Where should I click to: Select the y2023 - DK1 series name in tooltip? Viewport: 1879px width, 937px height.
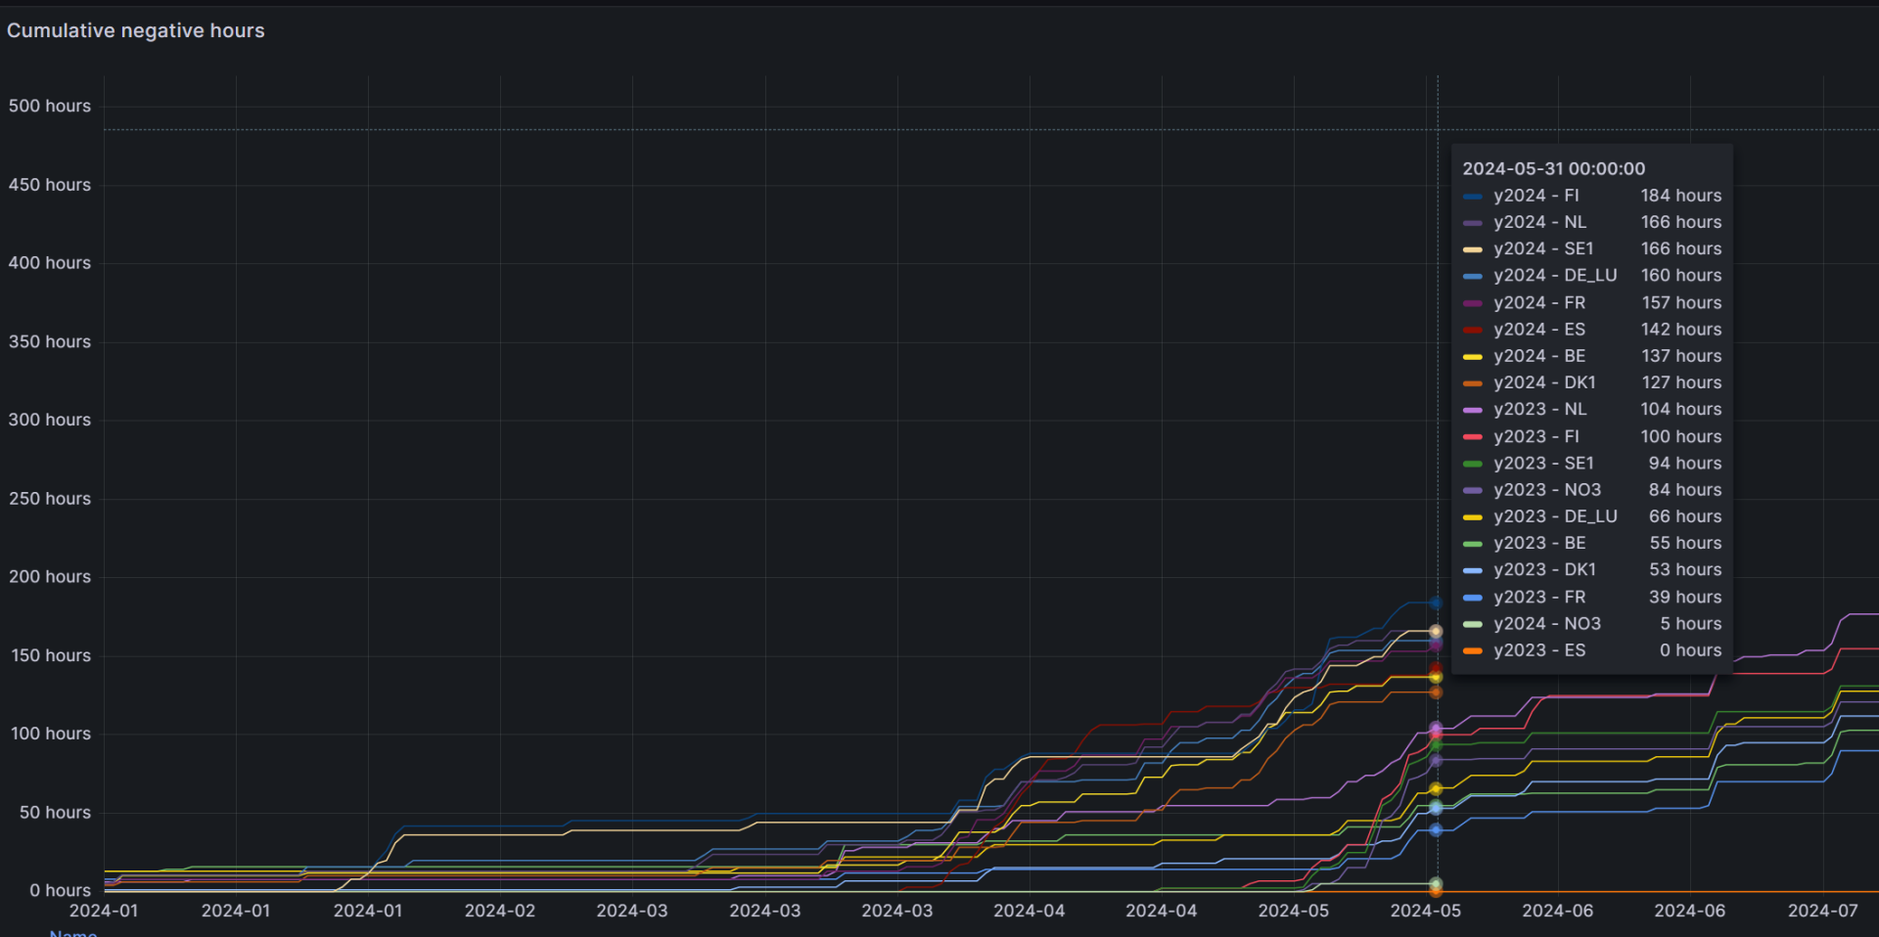coord(1545,569)
